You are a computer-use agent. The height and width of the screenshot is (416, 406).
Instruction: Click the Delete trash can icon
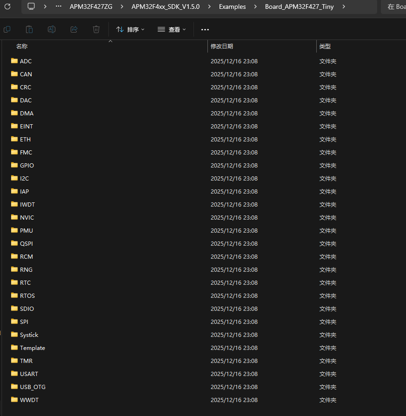[x=96, y=29]
